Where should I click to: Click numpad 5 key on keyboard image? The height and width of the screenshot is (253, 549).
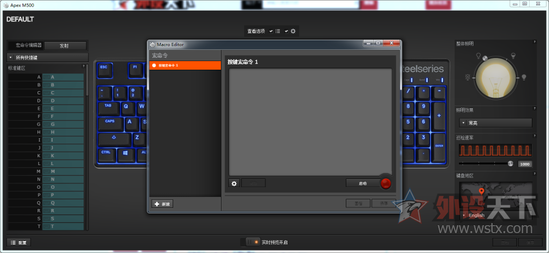[408, 124]
